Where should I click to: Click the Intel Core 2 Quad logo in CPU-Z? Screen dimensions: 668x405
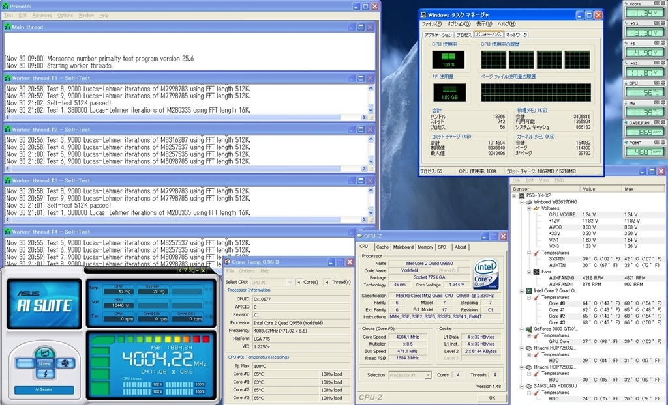(x=486, y=273)
